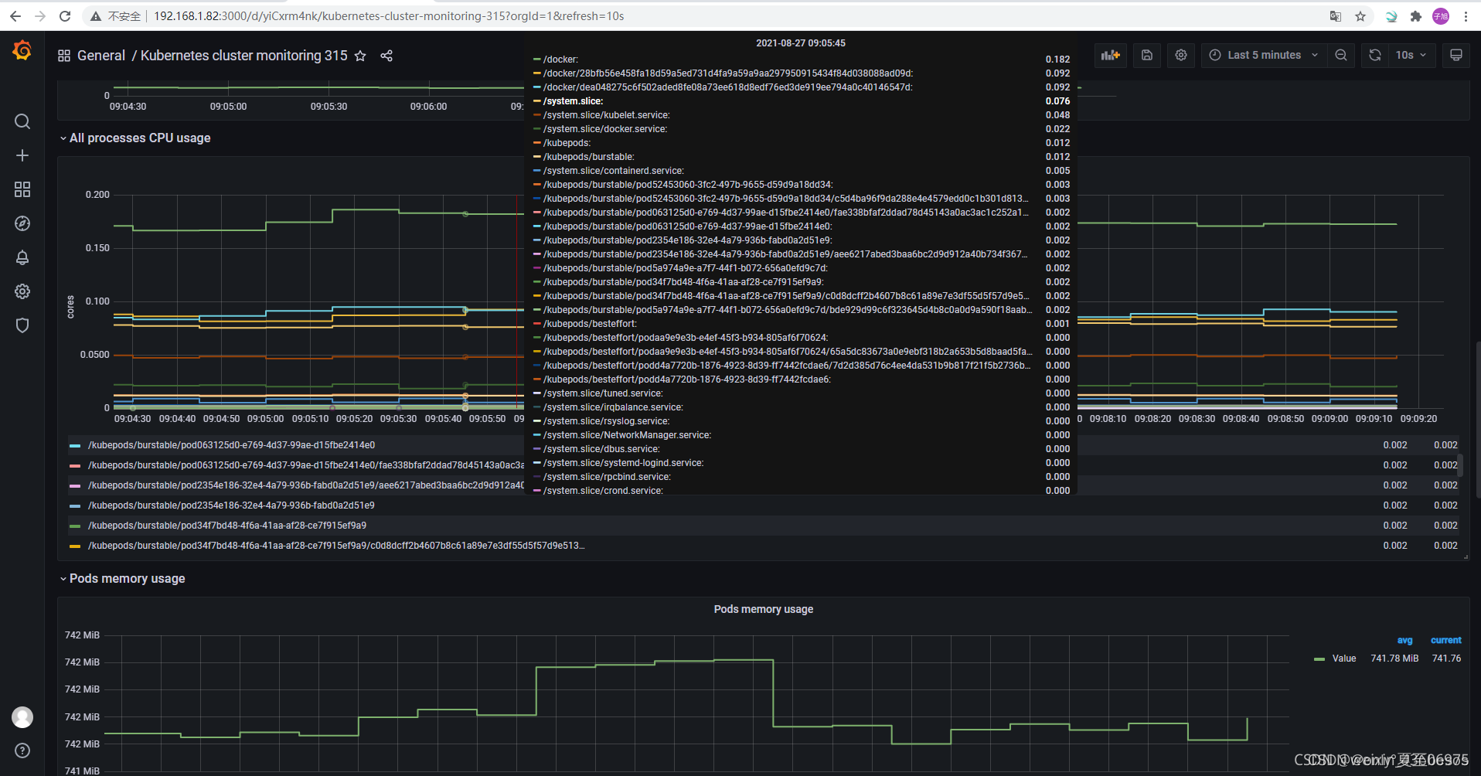Click 741.78 MiB avg value
1481x776 pixels.
(1394, 659)
